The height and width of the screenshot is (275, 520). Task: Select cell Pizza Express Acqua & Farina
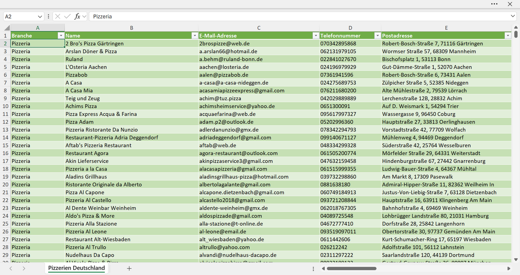(132, 114)
